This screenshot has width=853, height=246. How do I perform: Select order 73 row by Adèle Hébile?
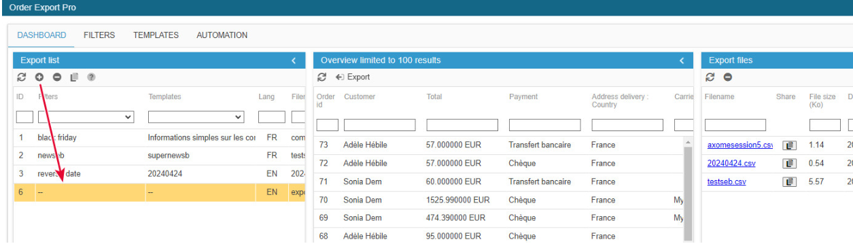click(x=498, y=145)
